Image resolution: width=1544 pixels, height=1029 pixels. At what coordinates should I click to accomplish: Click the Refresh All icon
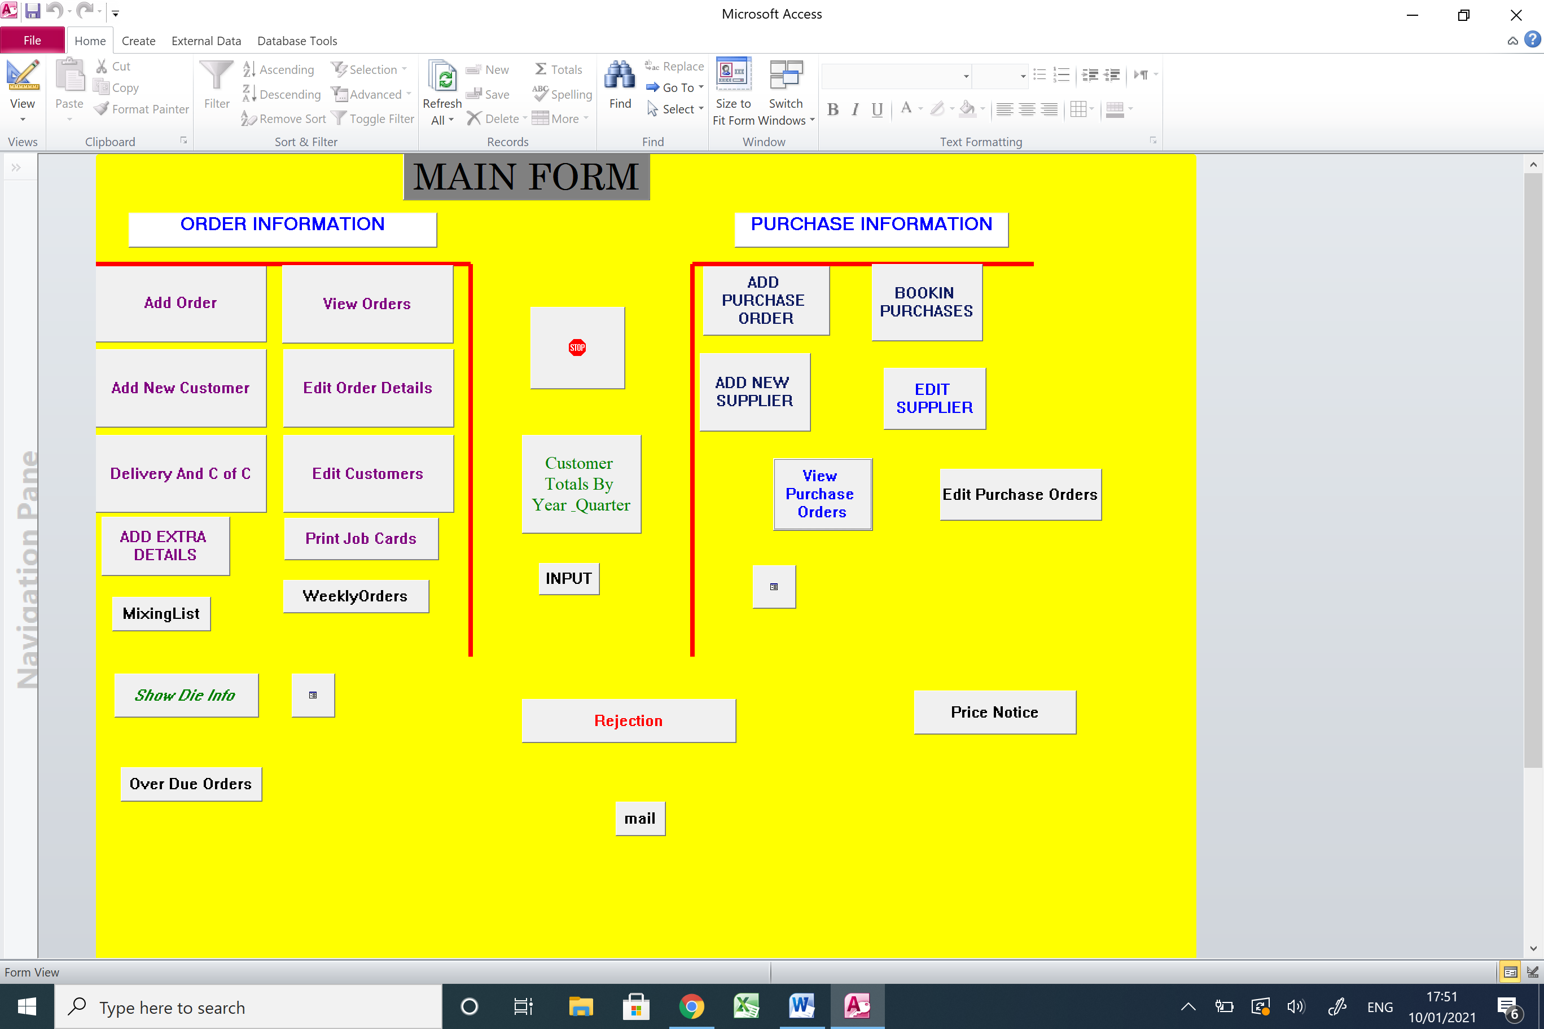[x=442, y=77]
